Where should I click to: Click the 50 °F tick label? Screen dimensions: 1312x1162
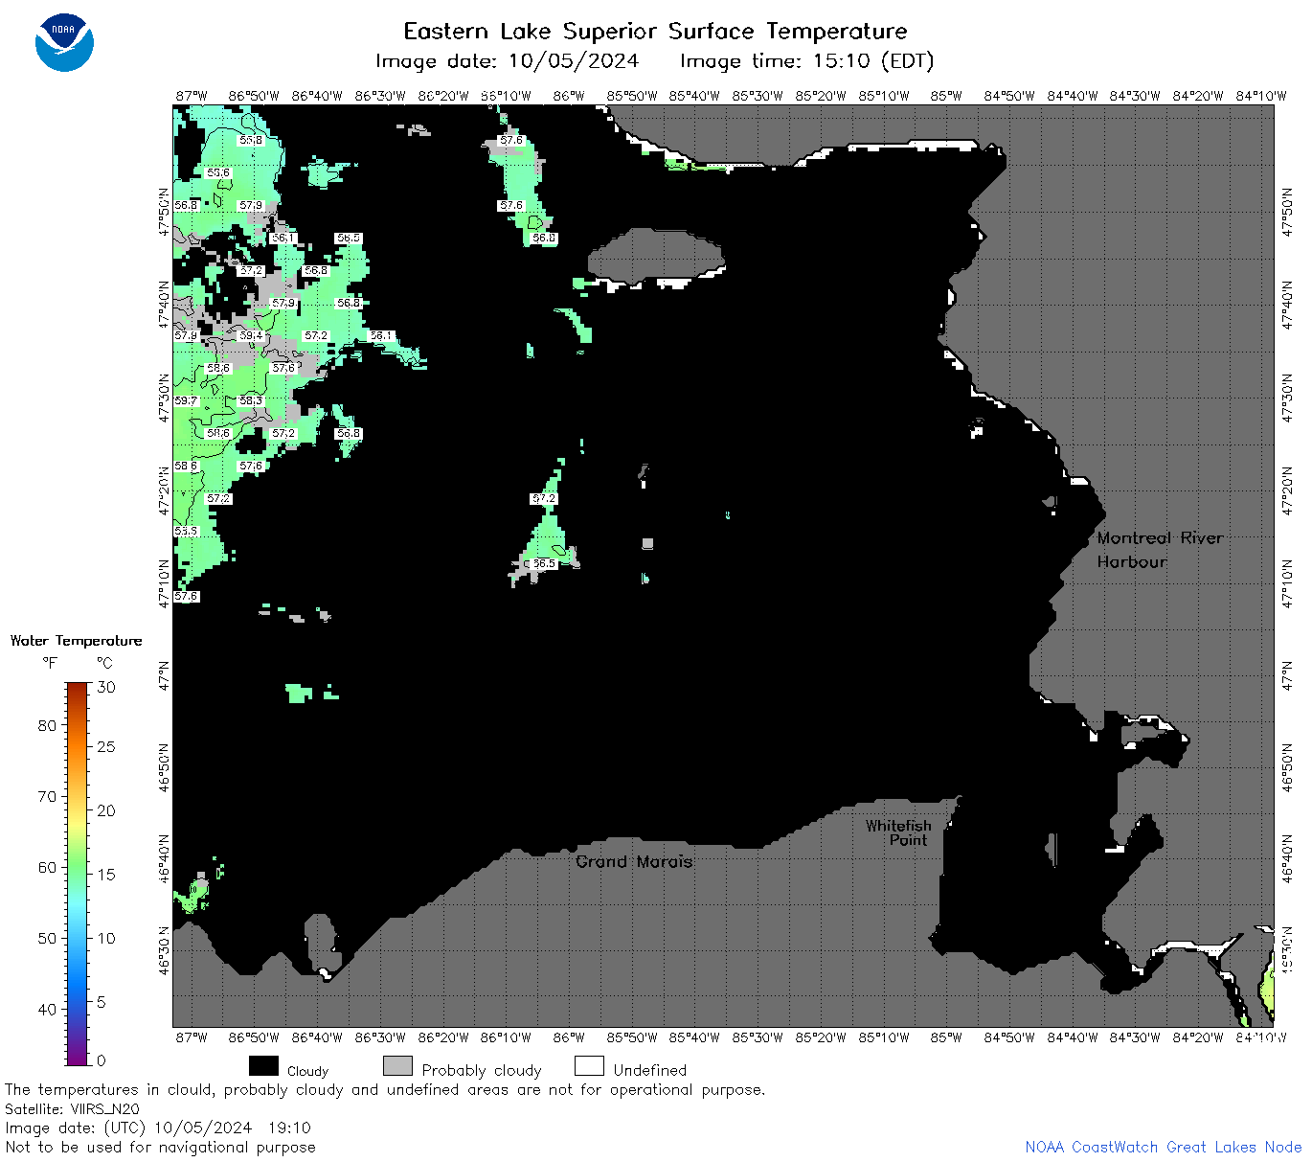click(47, 938)
